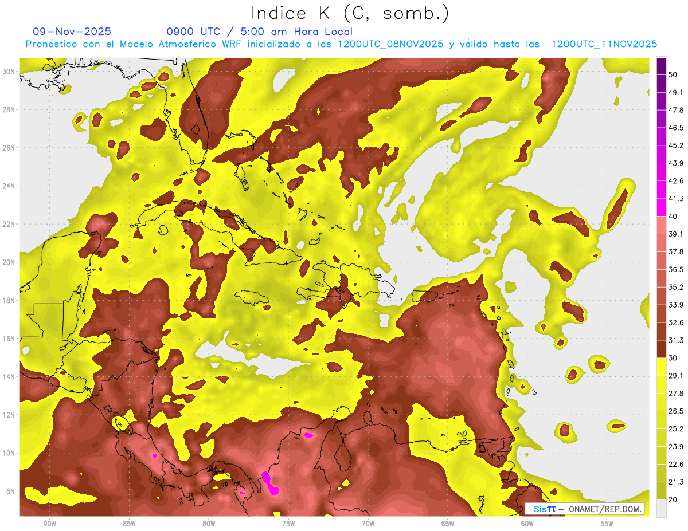Click the 16N latitude axis label
The height and width of the screenshot is (531, 688).
coord(9,339)
